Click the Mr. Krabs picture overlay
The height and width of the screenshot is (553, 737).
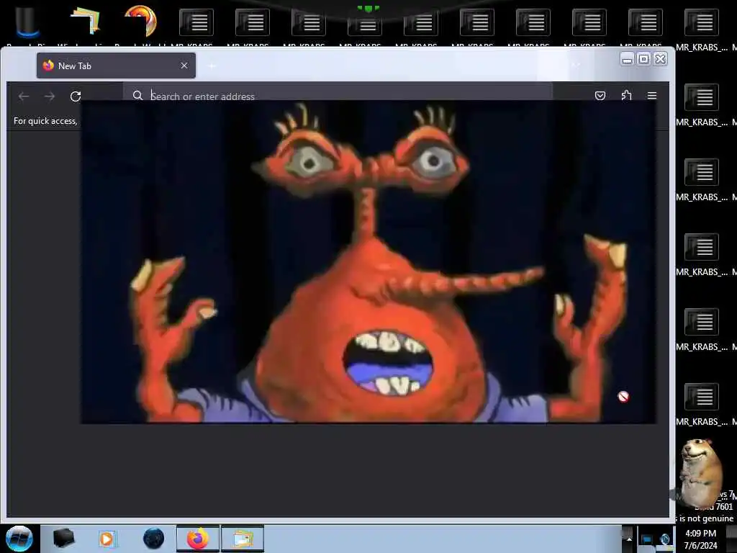[368, 262]
